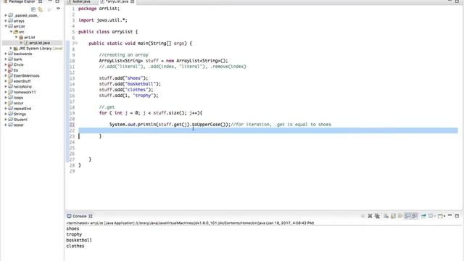The height and width of the screenshot is (261, 464).
Task: Clear the Console output
Action: click(386, 216)
